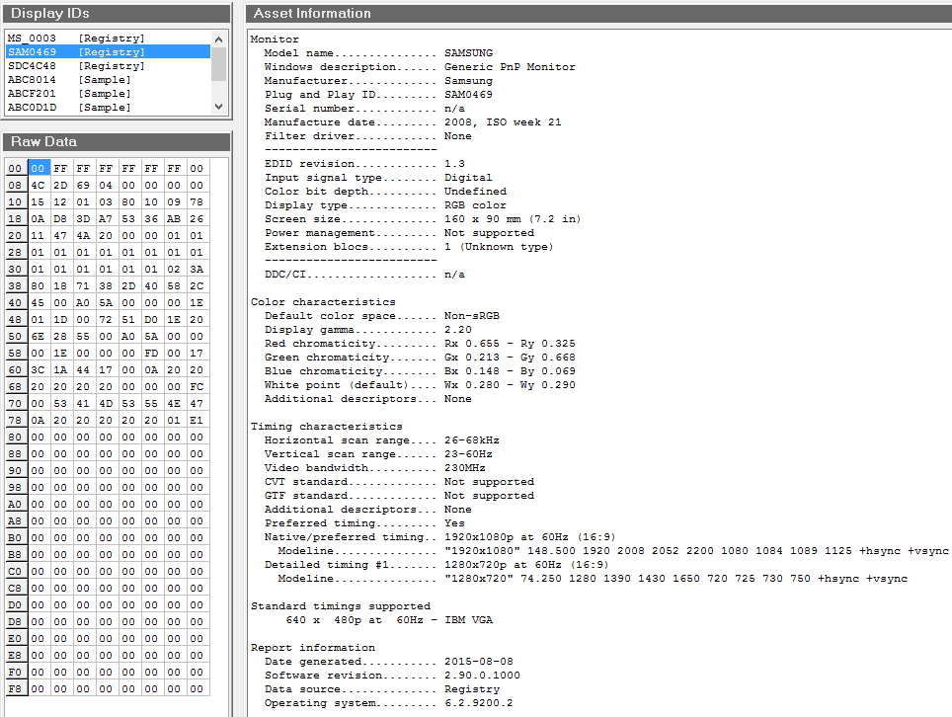Choose SDC4C48 [Registry] display ID
The width and height of the screenshot is (952, 717).
click(x=108, y=65)
